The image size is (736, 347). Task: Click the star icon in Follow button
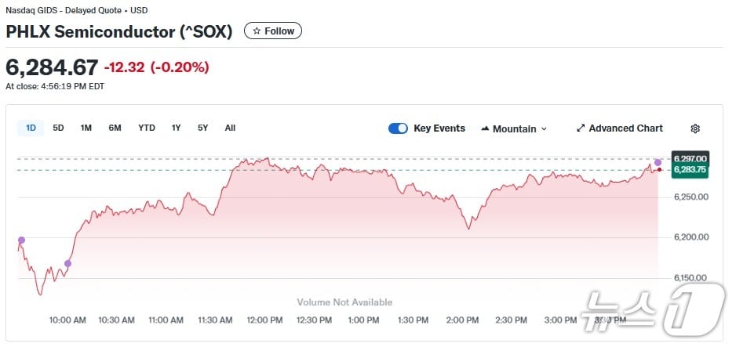257,31
